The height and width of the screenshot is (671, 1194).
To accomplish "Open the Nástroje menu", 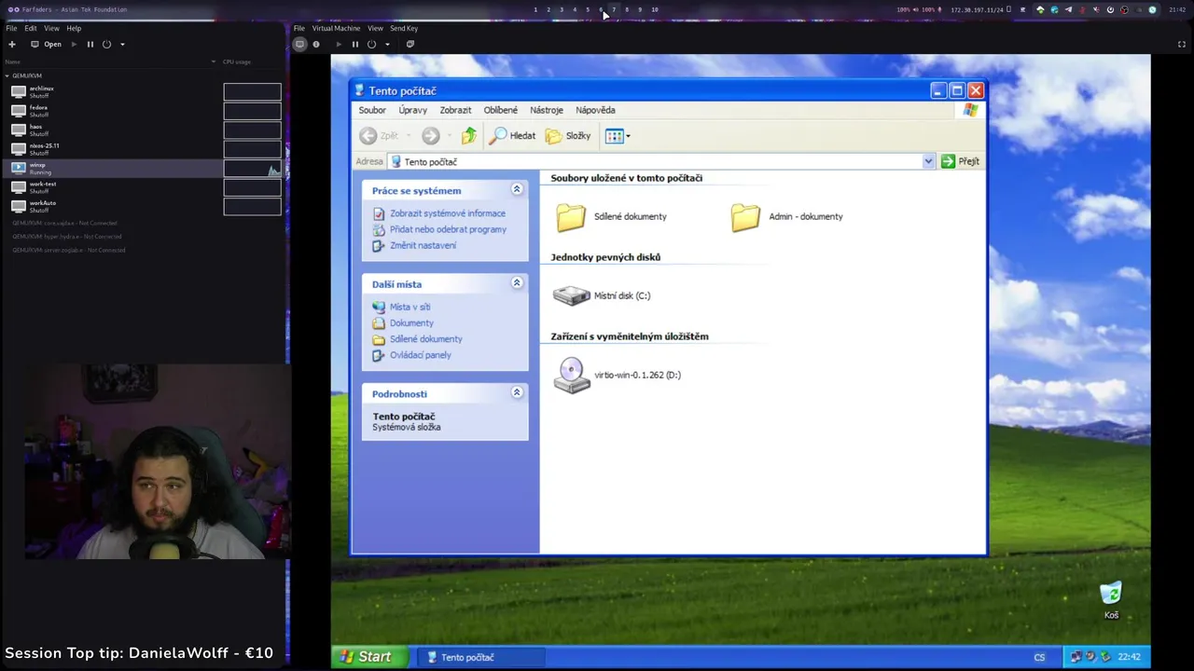I will tap(547, 110).
